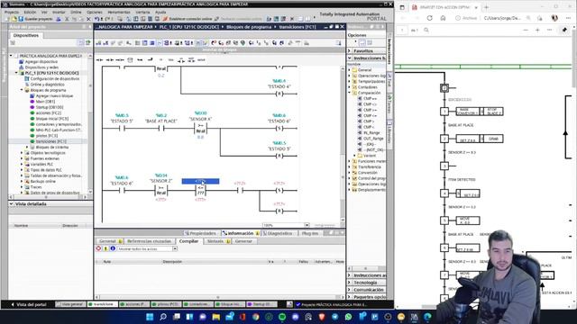577x324 pixels.
Task: Click the PDF zoom in plus icon
Action: [x=537, y=30]
